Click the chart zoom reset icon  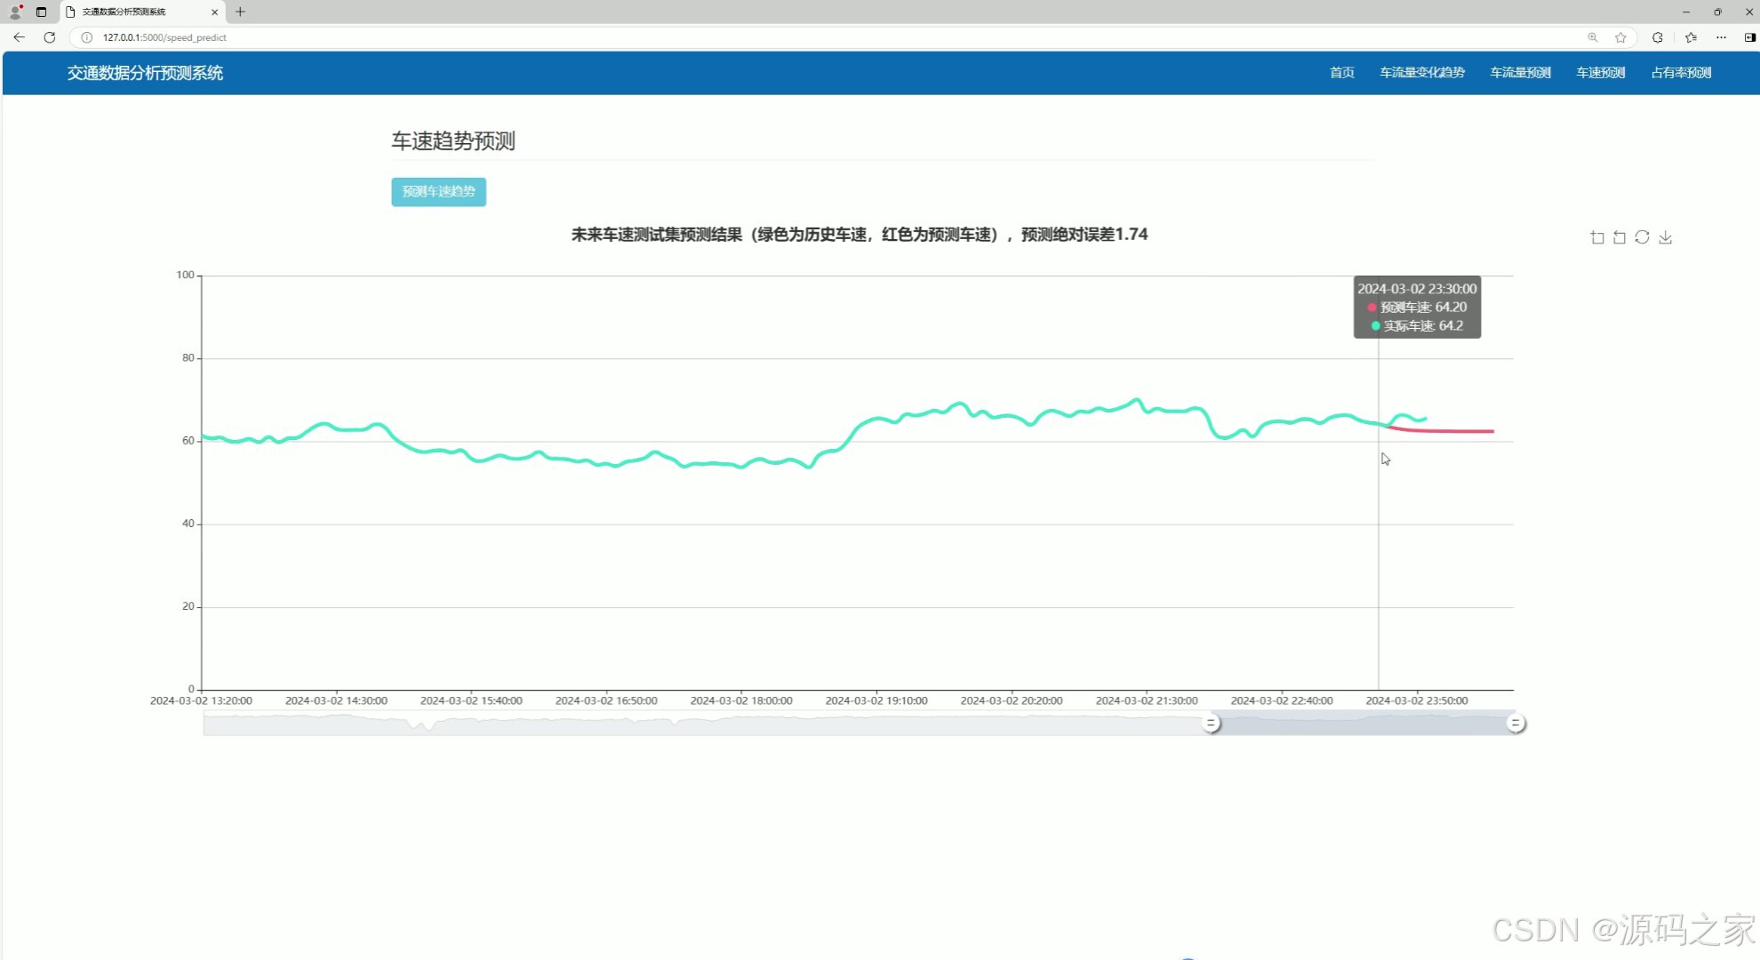tap(1620, 237)
